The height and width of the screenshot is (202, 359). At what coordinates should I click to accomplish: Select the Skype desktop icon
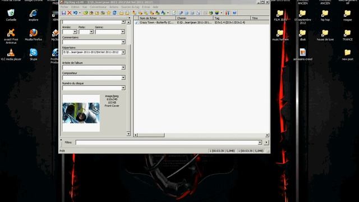(x=34, y=54)
